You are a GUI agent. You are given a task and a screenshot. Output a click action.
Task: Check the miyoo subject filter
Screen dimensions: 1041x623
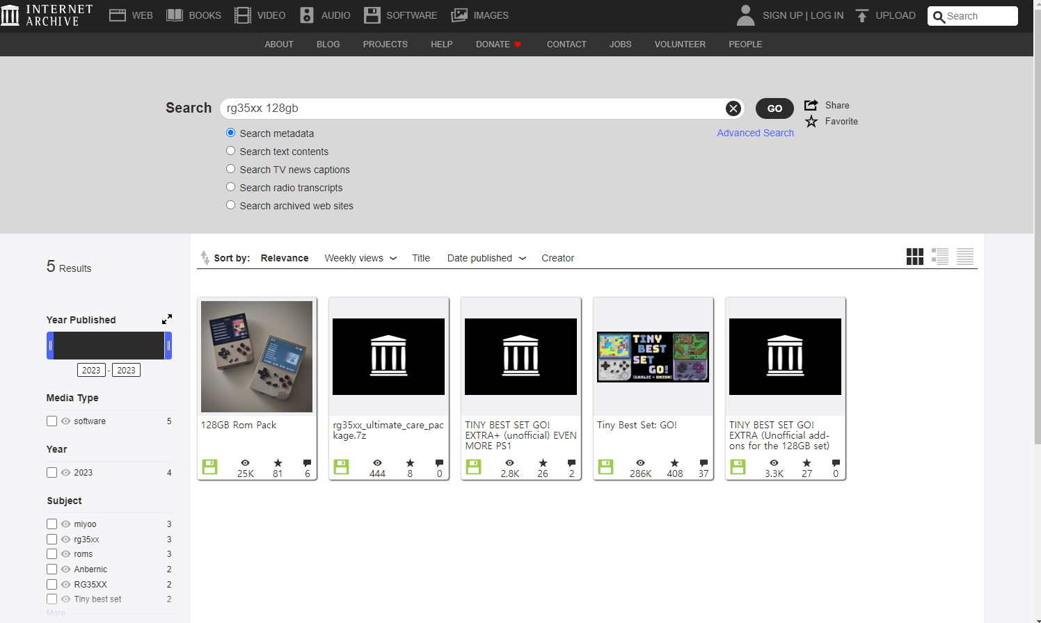51,524
